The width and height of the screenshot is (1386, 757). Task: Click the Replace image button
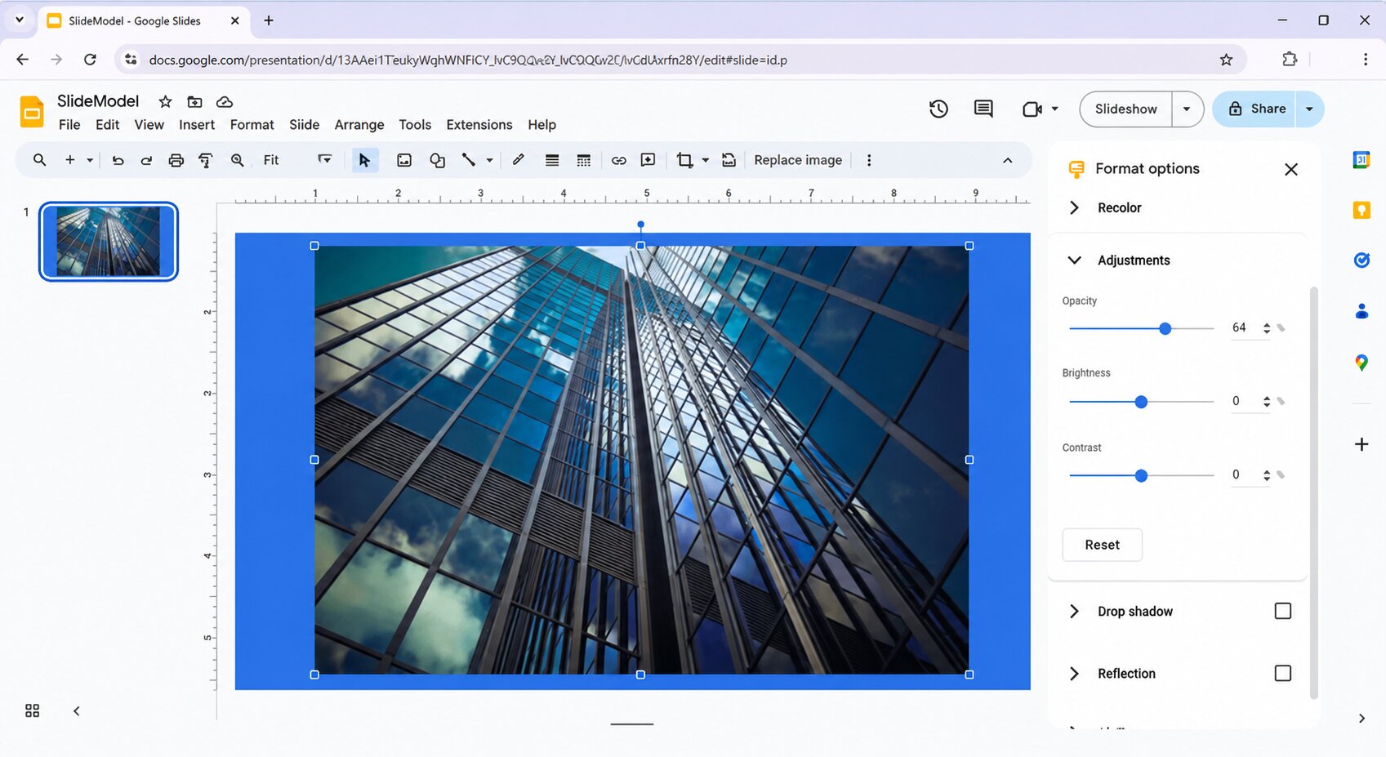tap(798, 160)
